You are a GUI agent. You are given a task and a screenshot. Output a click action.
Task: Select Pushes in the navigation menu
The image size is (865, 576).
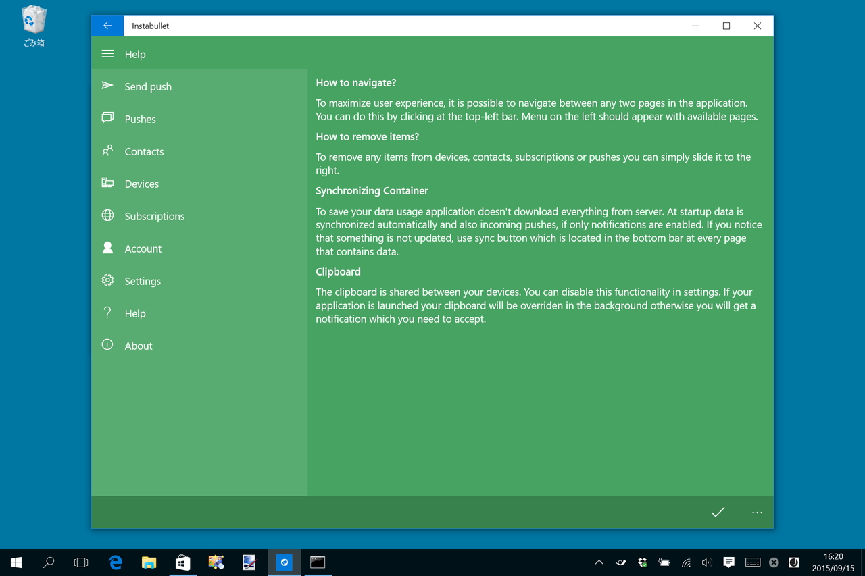(140, 118)
